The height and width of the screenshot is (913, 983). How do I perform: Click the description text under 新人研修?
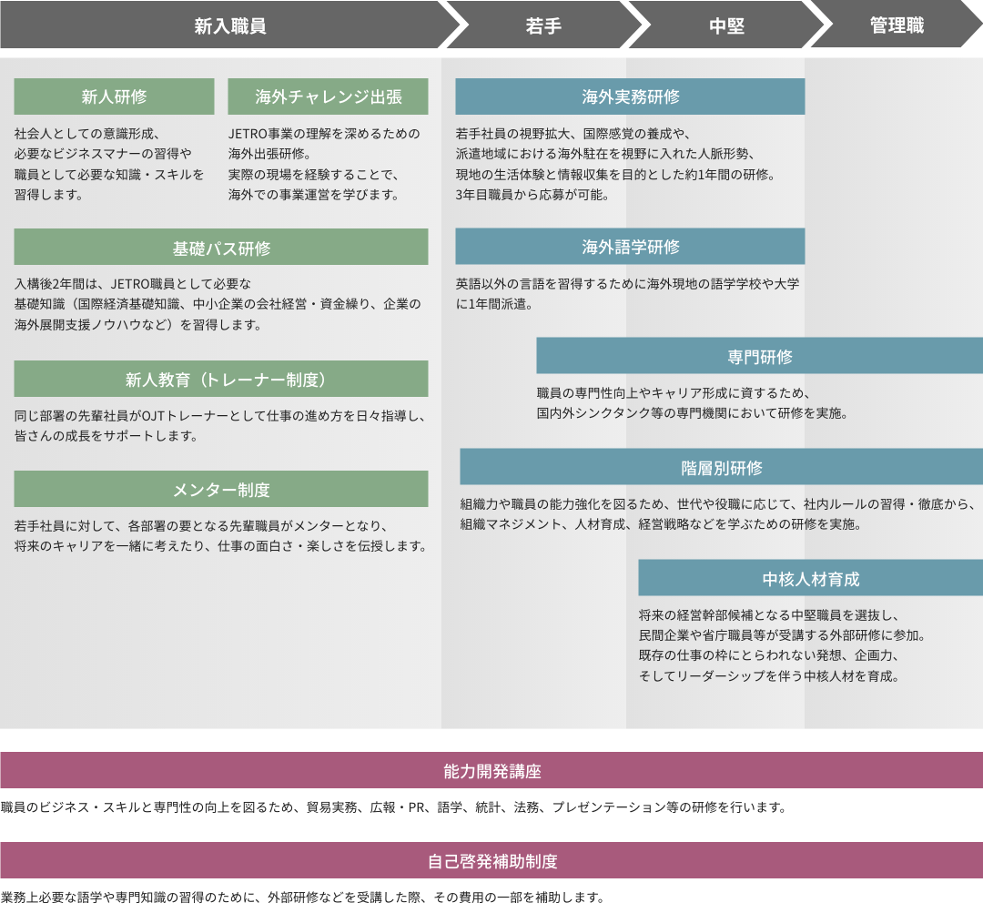pyautogui.click(x=109, y=163)
